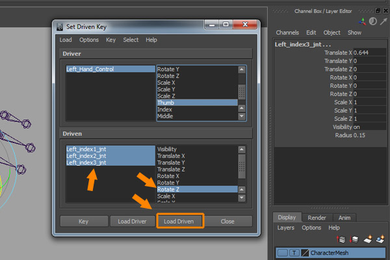Click the Translate X value field 0.644

[x=370, y=53]
